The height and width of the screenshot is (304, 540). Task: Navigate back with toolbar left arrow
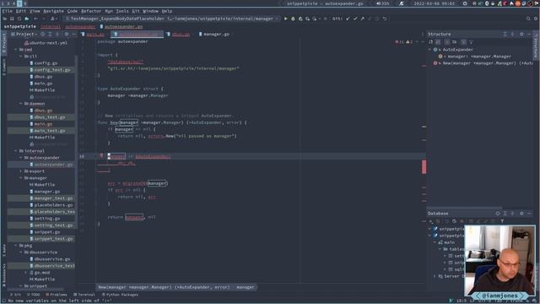click(x=35, y=19)
